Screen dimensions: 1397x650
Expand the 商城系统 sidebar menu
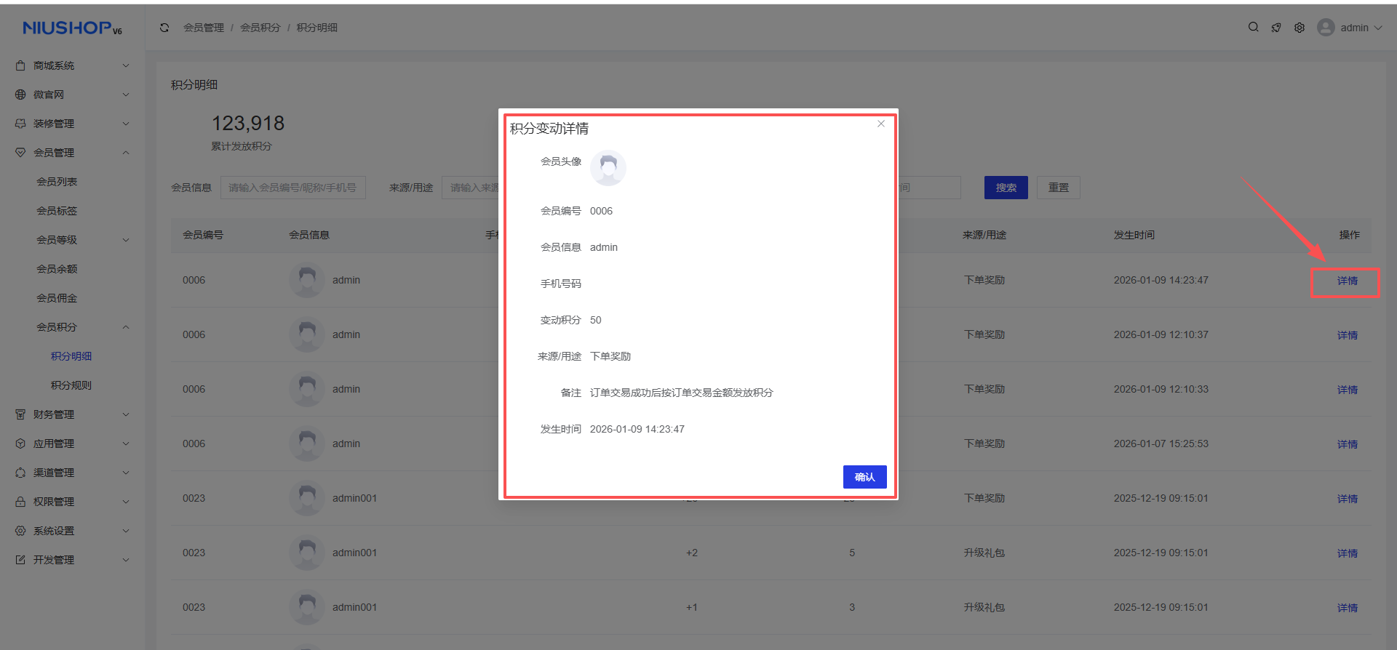72,65
